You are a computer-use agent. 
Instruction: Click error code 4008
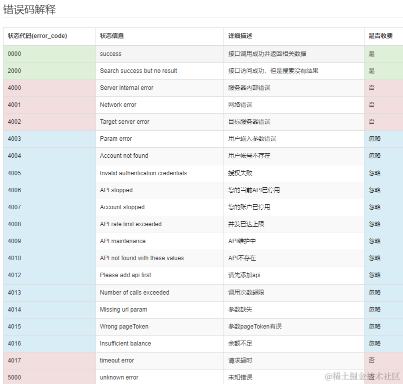click(14, 224)
